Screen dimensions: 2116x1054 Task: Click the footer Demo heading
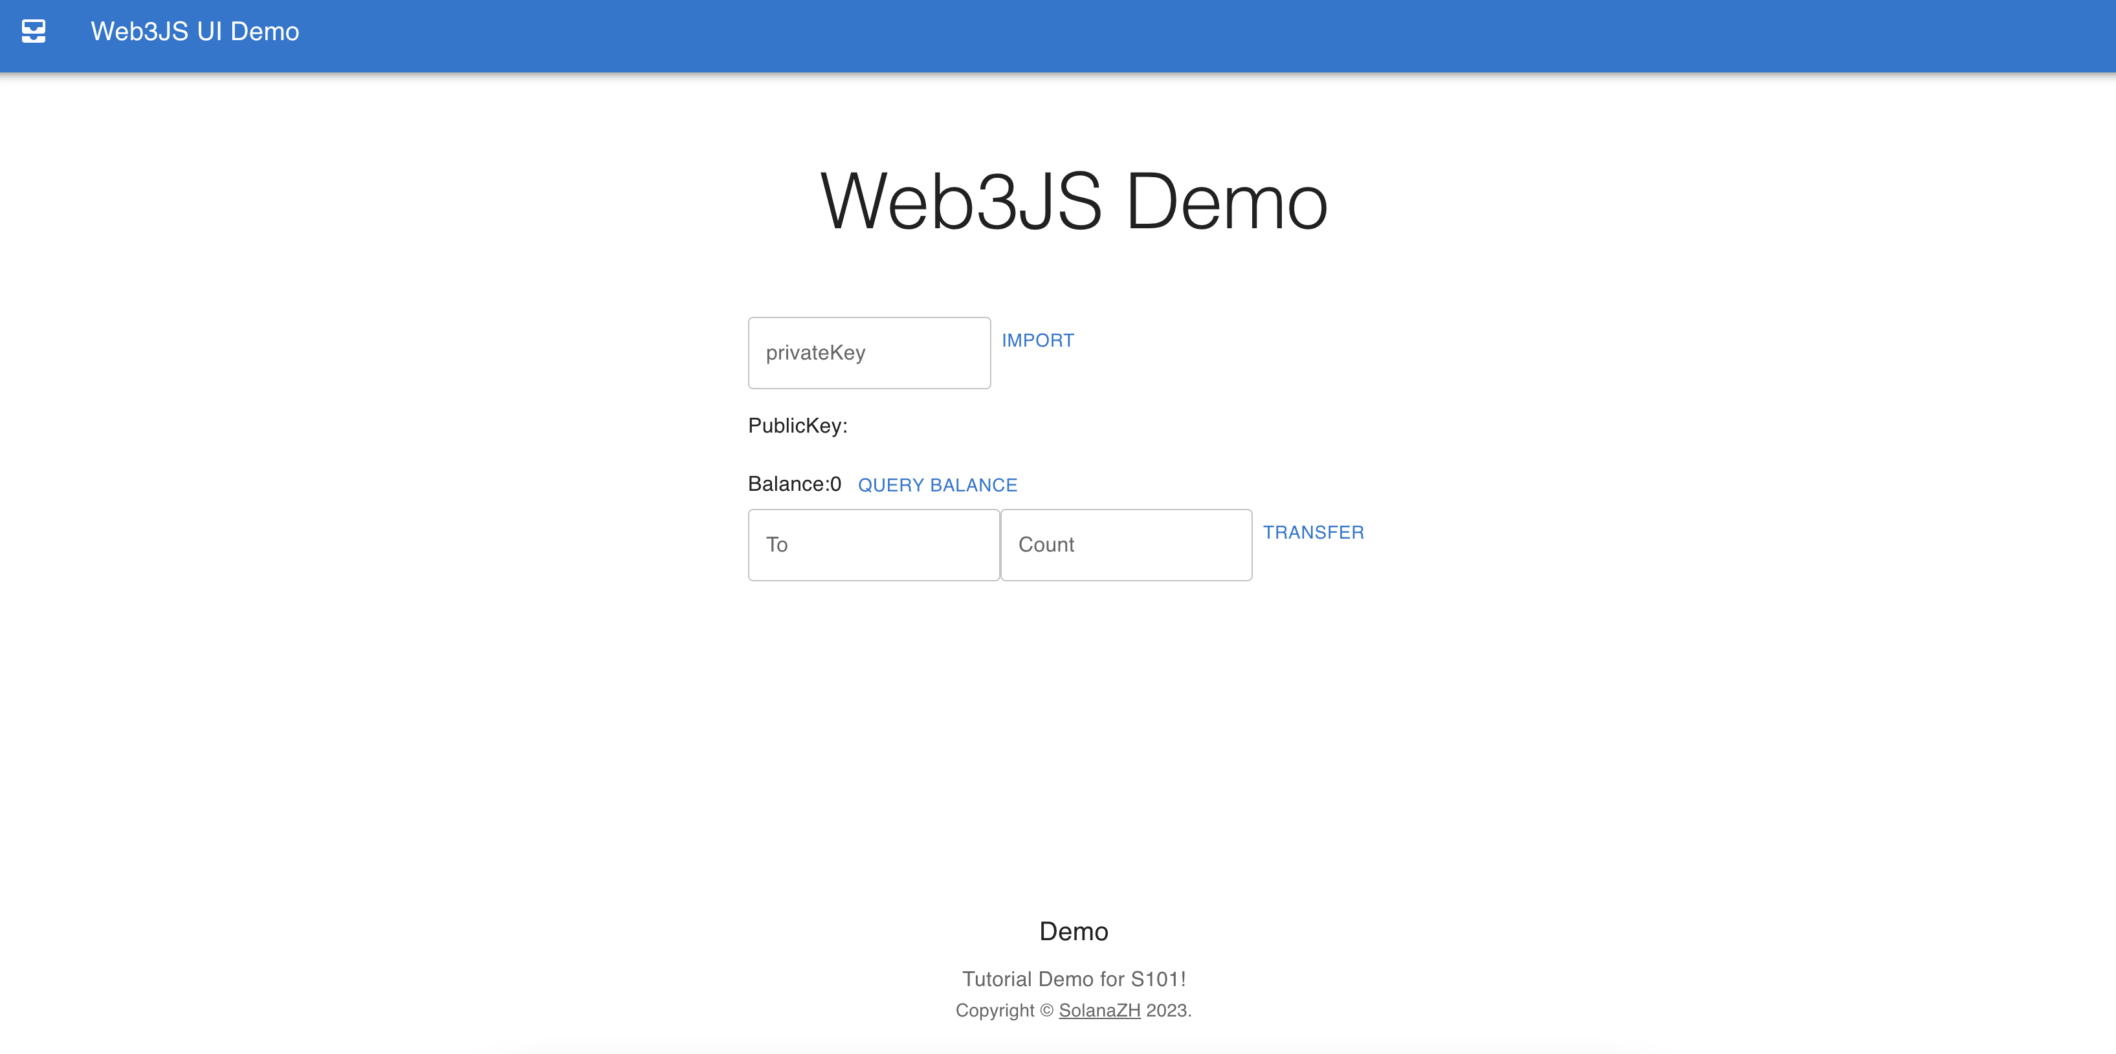click(x=1074, y=932)
